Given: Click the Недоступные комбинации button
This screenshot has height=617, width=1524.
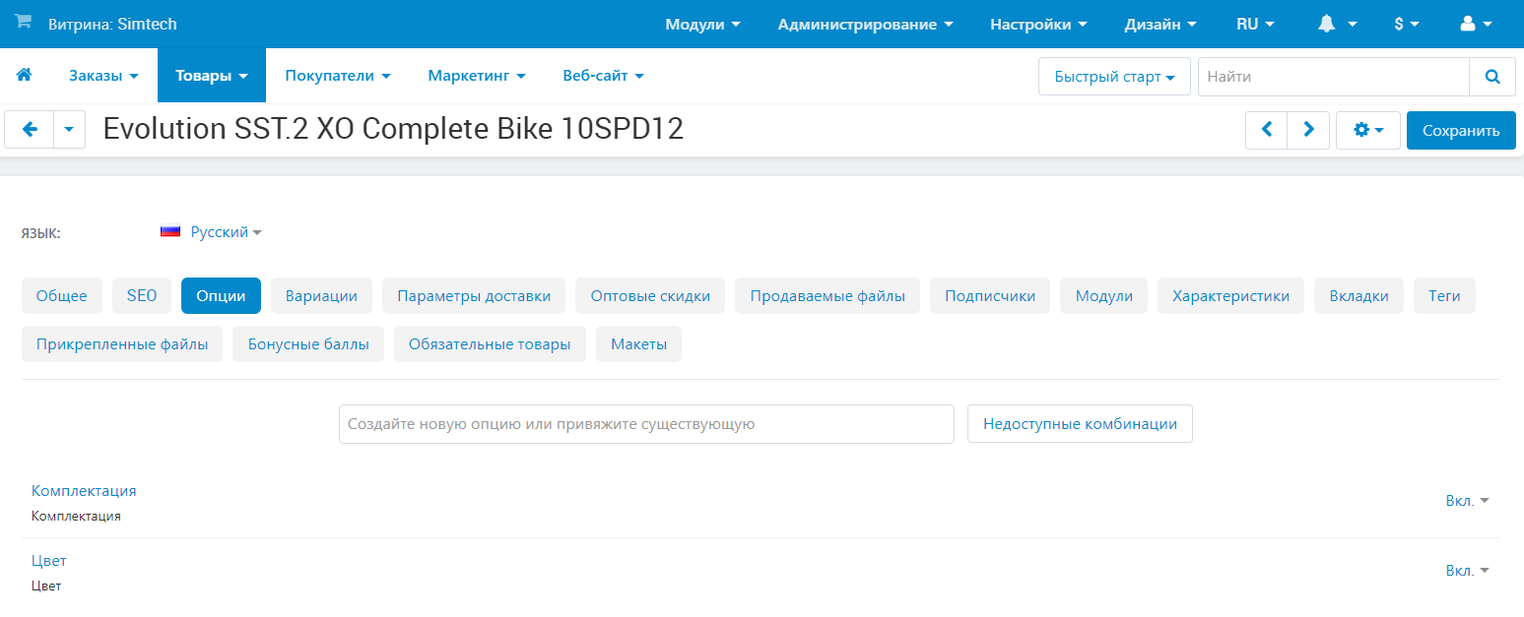Looking at the screenshot, I should pos(1080,424).
